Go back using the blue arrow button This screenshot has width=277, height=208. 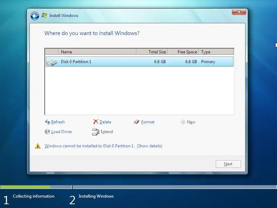pos(35,16)
